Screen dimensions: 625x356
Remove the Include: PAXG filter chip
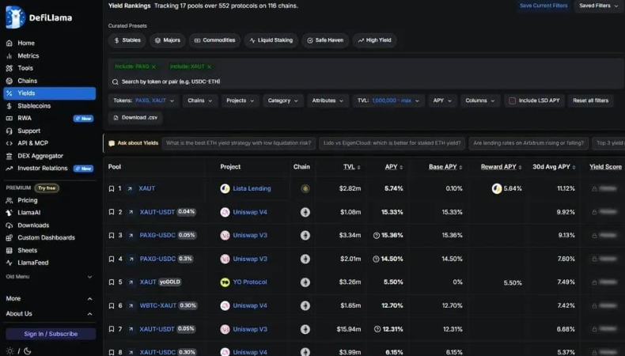click(x=153, y=66)
